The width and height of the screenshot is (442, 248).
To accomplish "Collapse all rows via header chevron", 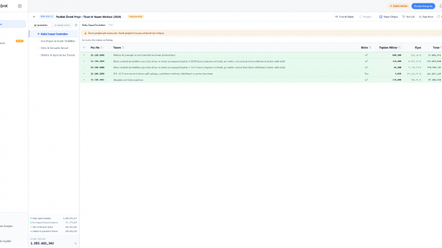I will [84, 48].
